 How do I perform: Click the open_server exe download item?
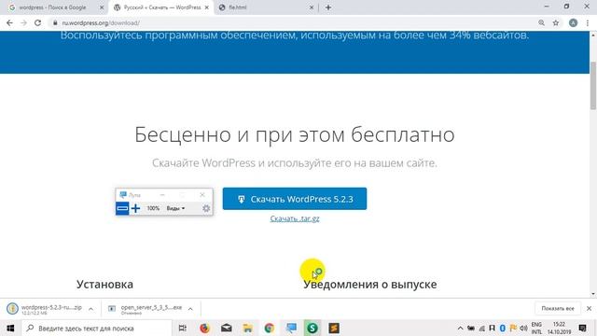[145, 309]
